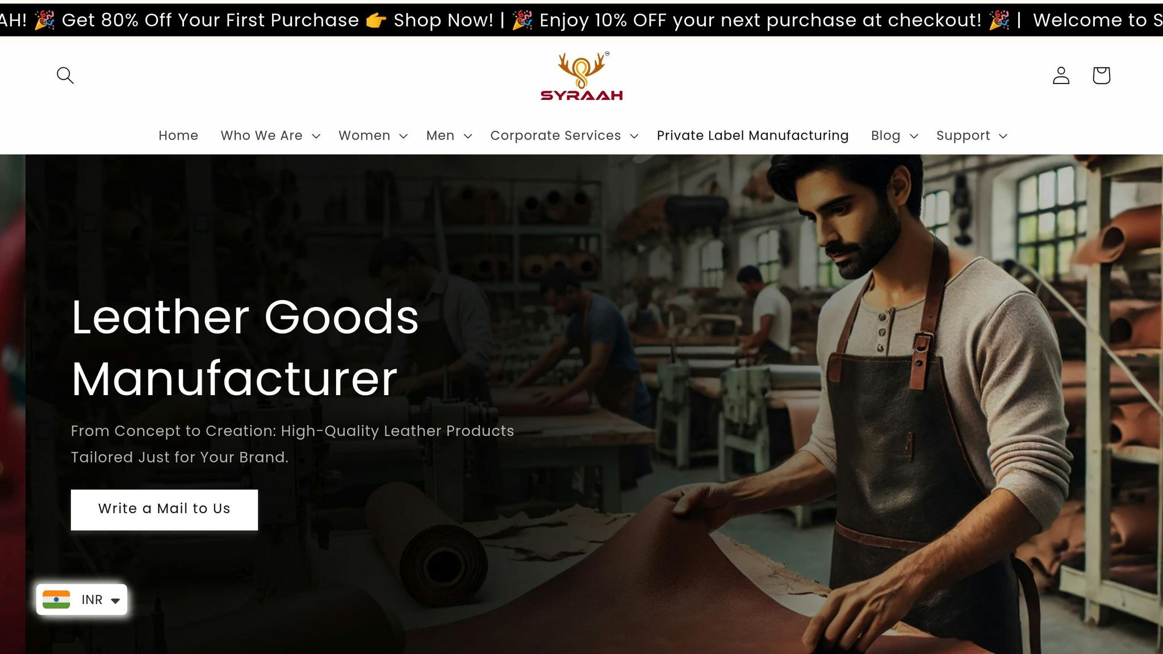Click the India flag in currency selector
1163x654 pixels.
(56, 599)
